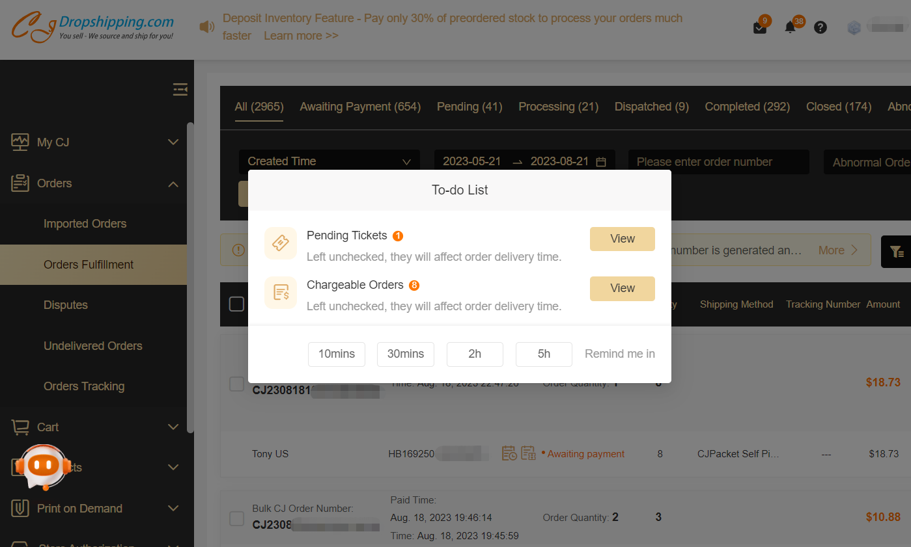Image resolution: width=911 pixels, height=547 pixels.
Task: Set reminder for 30mins
Action: [x=405, y=354]
